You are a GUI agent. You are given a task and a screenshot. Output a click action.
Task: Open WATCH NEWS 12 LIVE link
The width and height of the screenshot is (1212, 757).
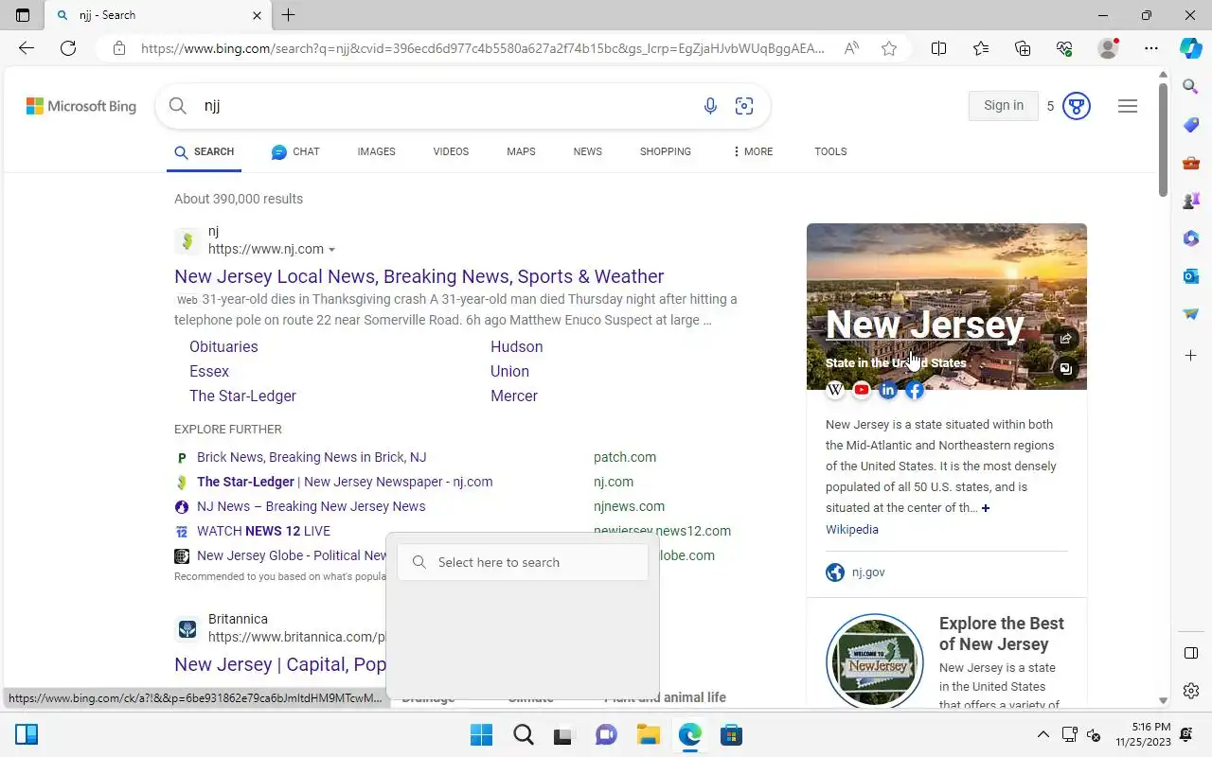click(x=263, y=531)
